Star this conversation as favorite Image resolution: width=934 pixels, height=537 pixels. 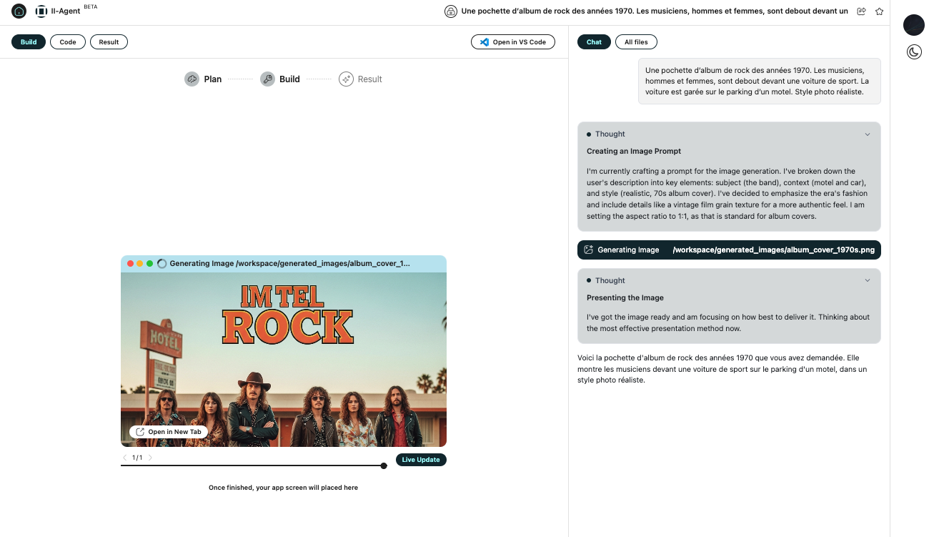(x=879, y=11)
